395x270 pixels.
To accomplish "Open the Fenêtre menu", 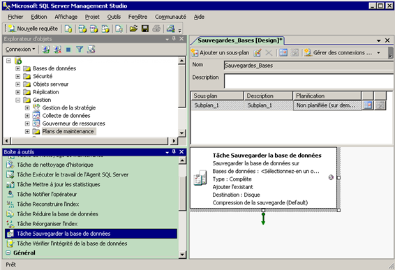I will click(x=137, y=17).
